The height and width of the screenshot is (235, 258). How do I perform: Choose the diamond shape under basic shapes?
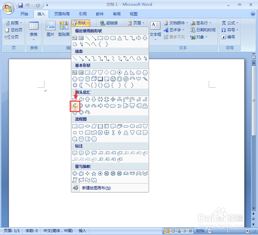click(x=107, y=72)
